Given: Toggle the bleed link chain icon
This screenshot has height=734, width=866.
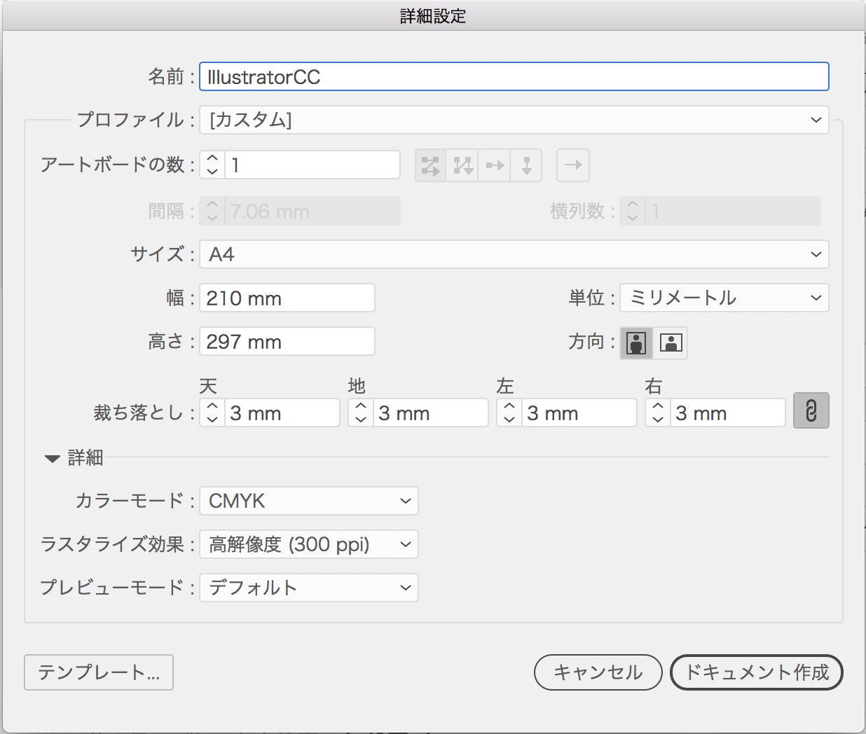Looking at the screenshot, I should point(811,410).
